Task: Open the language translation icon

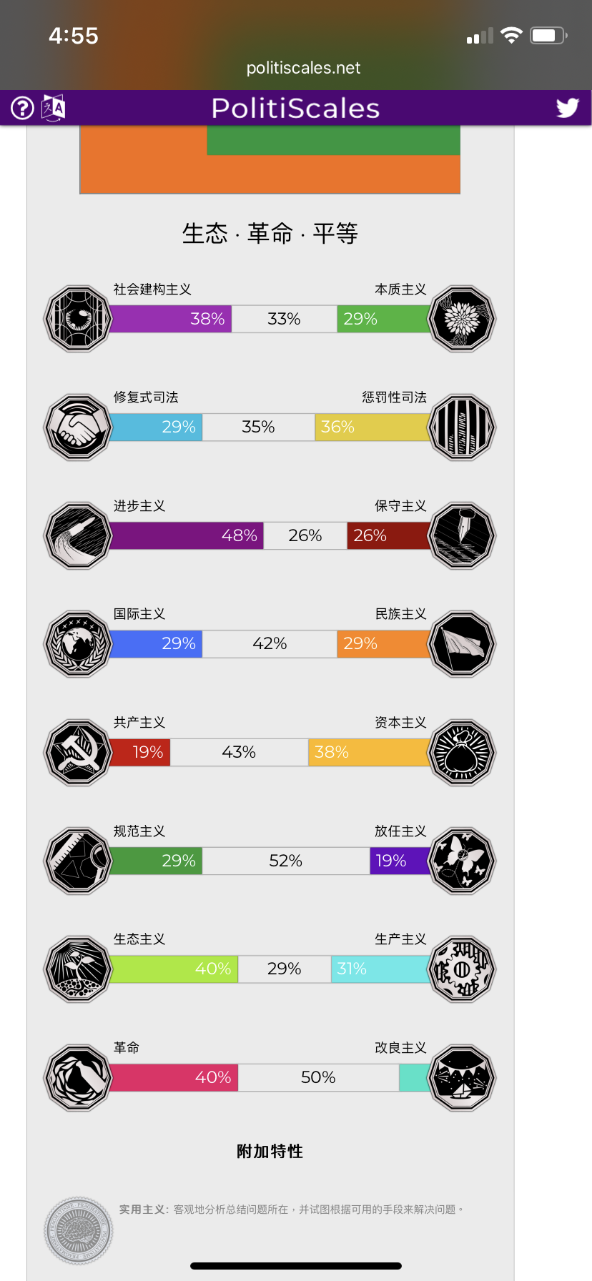Action: click(x=54, y=108)
